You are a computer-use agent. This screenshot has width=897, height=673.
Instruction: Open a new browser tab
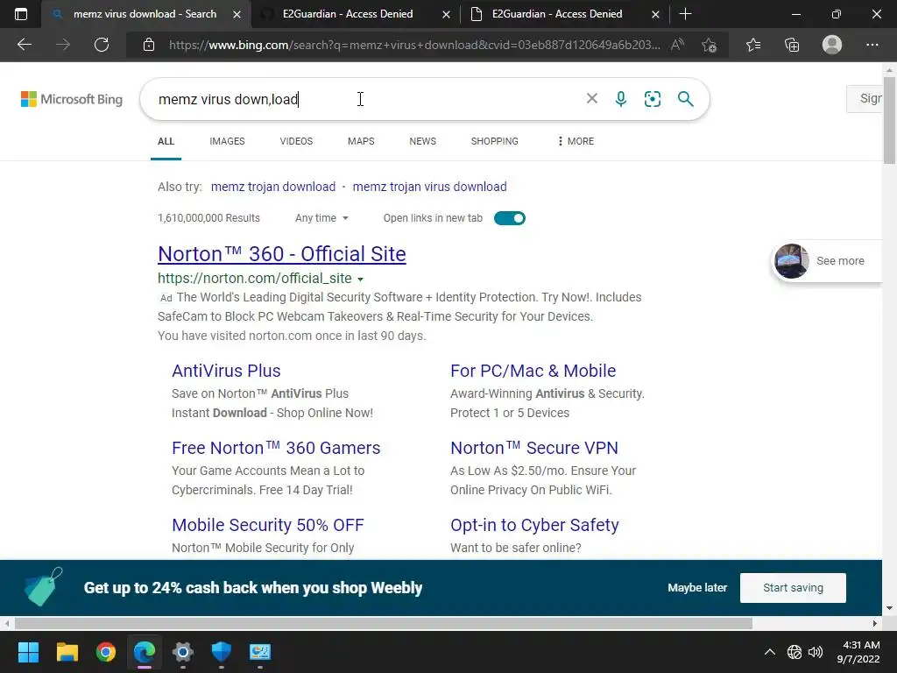click(685, 14)
